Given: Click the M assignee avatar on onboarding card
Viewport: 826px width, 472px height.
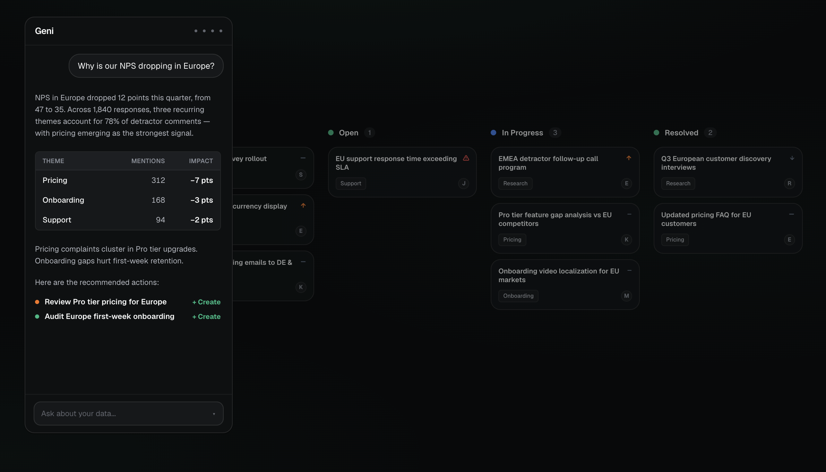Looking at the screenshot, I should pos(626,296).
